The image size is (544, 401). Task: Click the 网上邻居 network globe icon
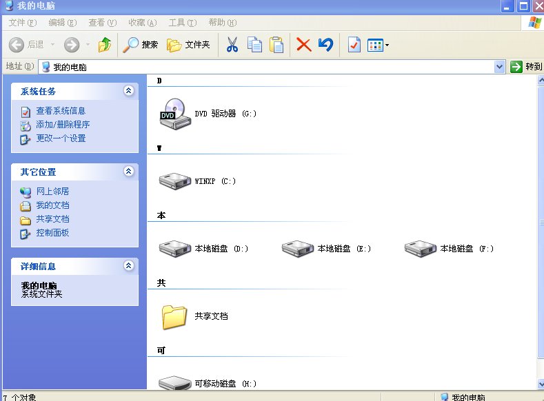(26, 192)
